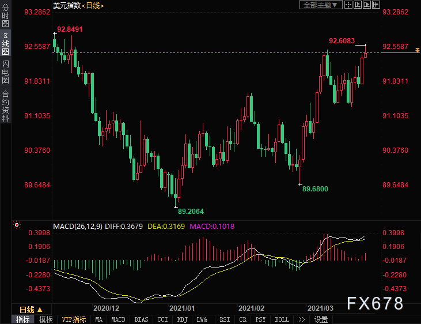This screenshot has width=421, height=324.
Task: Click the orange price marker on right axis
Action: pyautogui.click(x=417, y=50)
